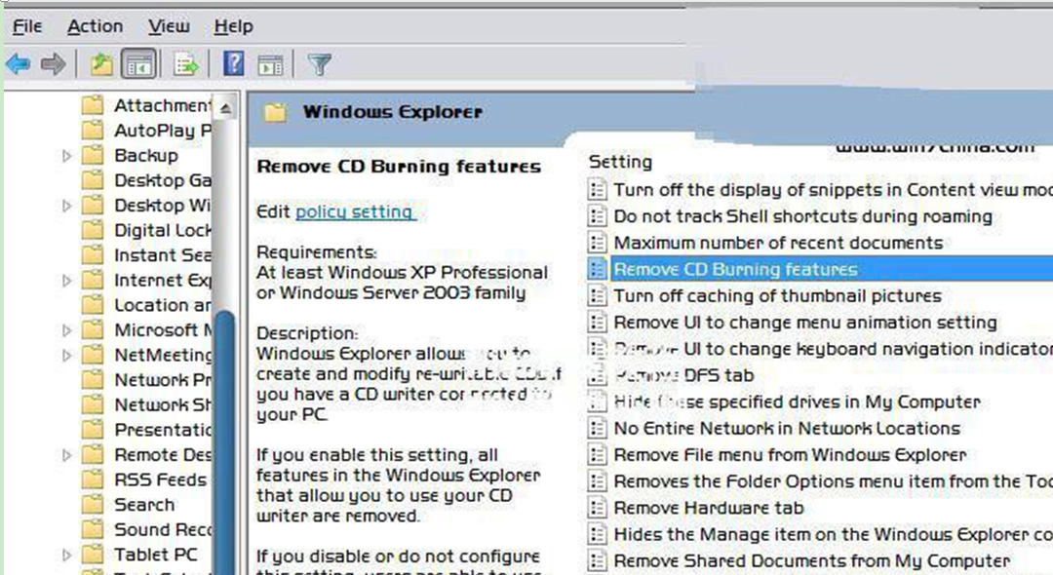Go up one level using the folder icon
The height and width of the screenshot is (575, 1053).
pos(101,64)
